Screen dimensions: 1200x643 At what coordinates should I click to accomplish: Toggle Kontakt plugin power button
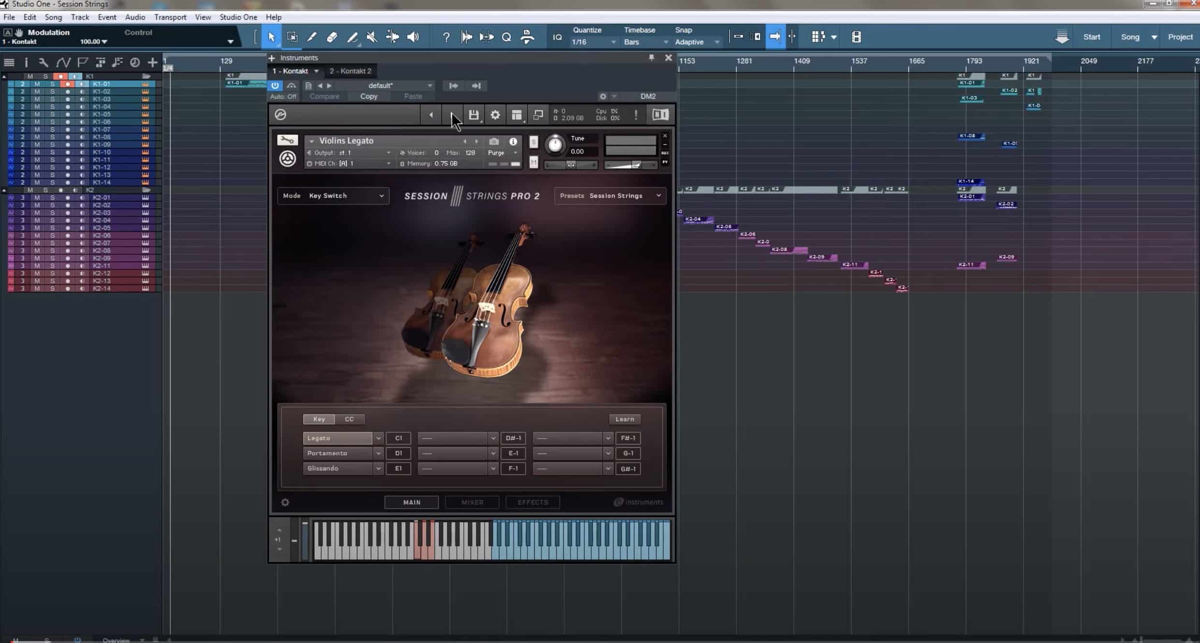click(275, 85)
